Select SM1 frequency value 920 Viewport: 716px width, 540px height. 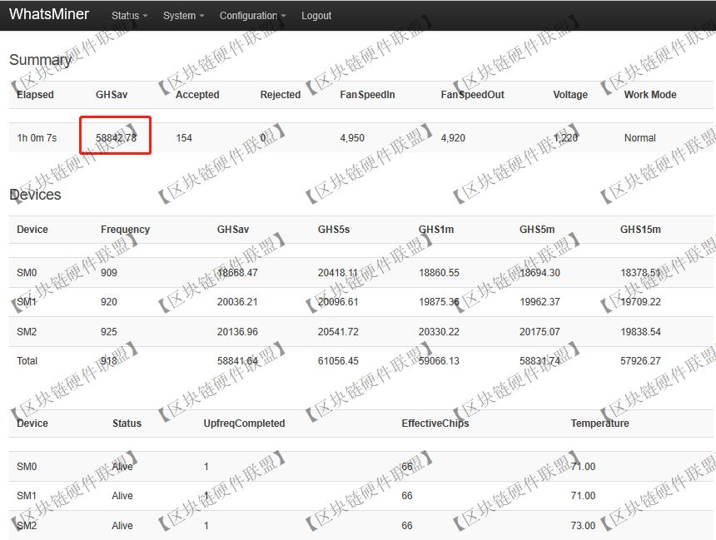tap(109, 302)
